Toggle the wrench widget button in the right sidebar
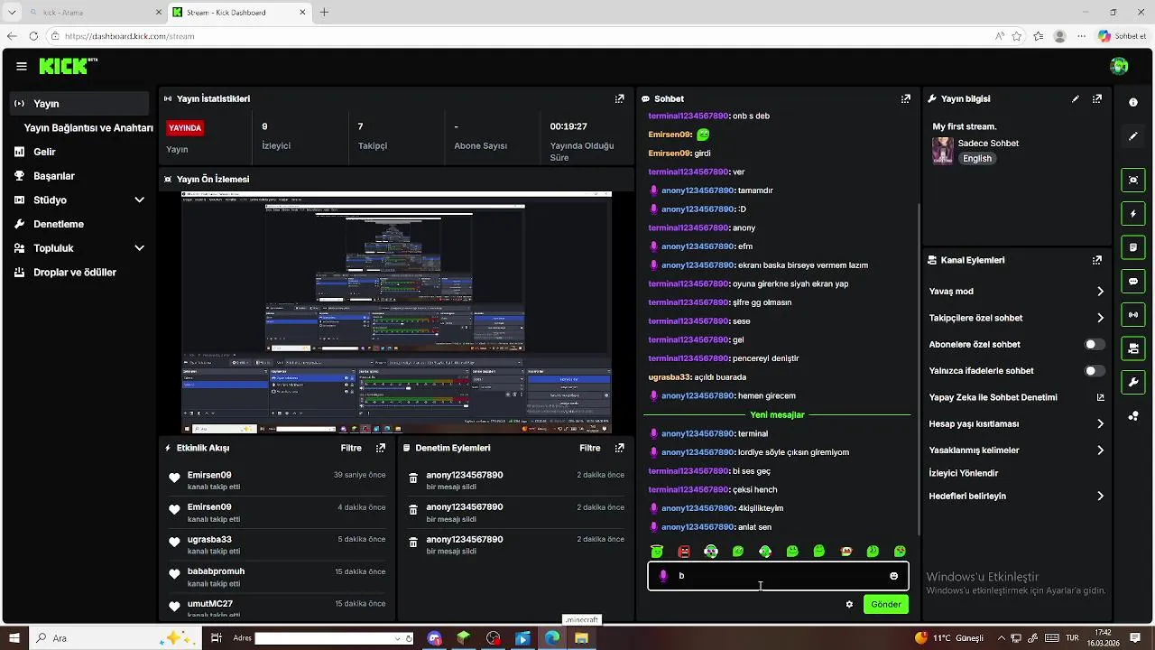The image size is (1155, 650). click(x=1133, y=382)
